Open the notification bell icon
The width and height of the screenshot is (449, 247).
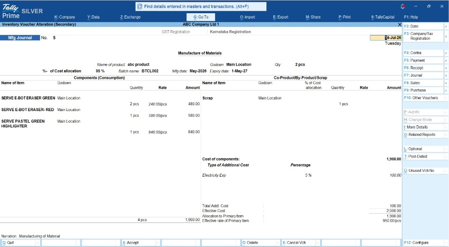click(x=402, y=6)
